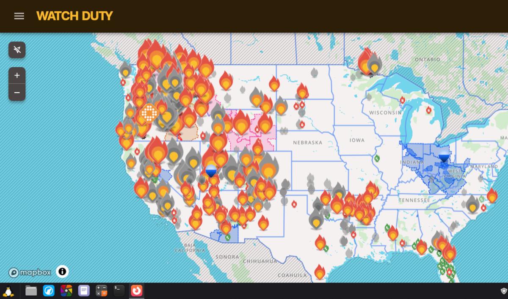Select the orange dotted cluster marker in Oregon
Image resolution: width=508 pixels, height=299 pixels.
point(149,113)
